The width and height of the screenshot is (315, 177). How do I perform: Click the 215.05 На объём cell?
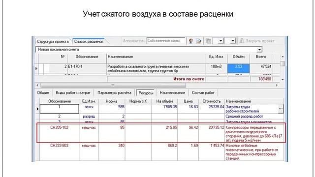[164, 133]
